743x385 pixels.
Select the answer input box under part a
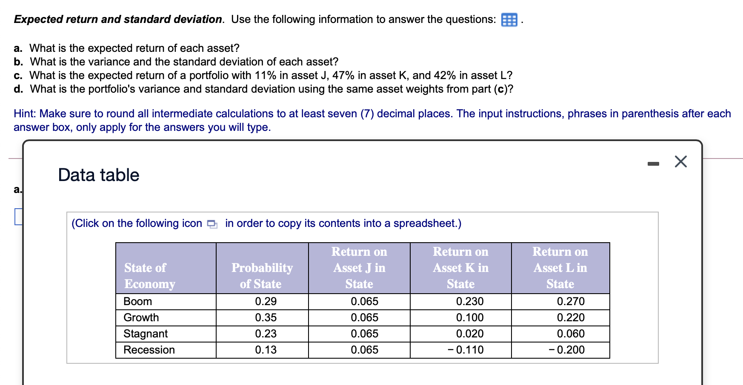(18, 216)
